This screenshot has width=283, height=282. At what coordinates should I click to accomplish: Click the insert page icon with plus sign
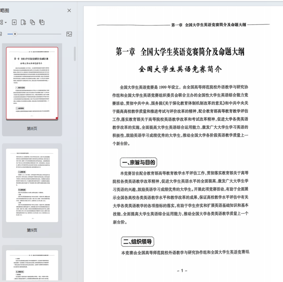point(14,22)
